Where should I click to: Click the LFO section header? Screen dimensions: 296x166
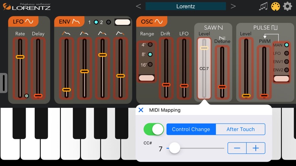click(23, 22)
